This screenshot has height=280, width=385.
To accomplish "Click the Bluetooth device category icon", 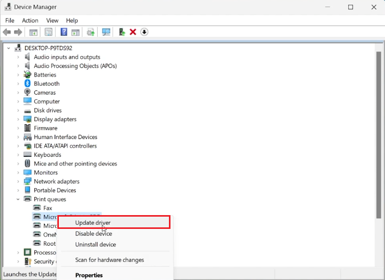I will pos(28,84).
